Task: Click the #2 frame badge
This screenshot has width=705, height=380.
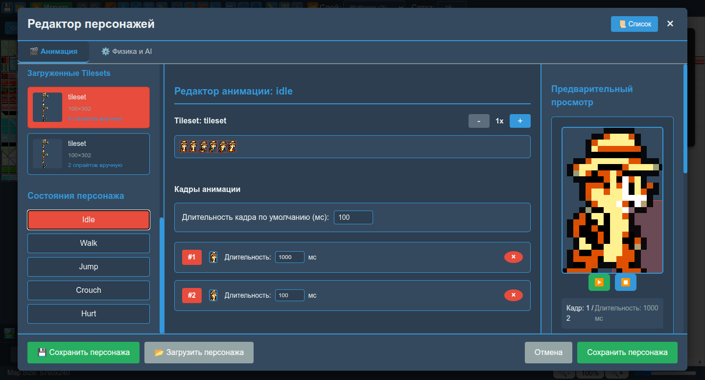Action: tap(192, 295)
